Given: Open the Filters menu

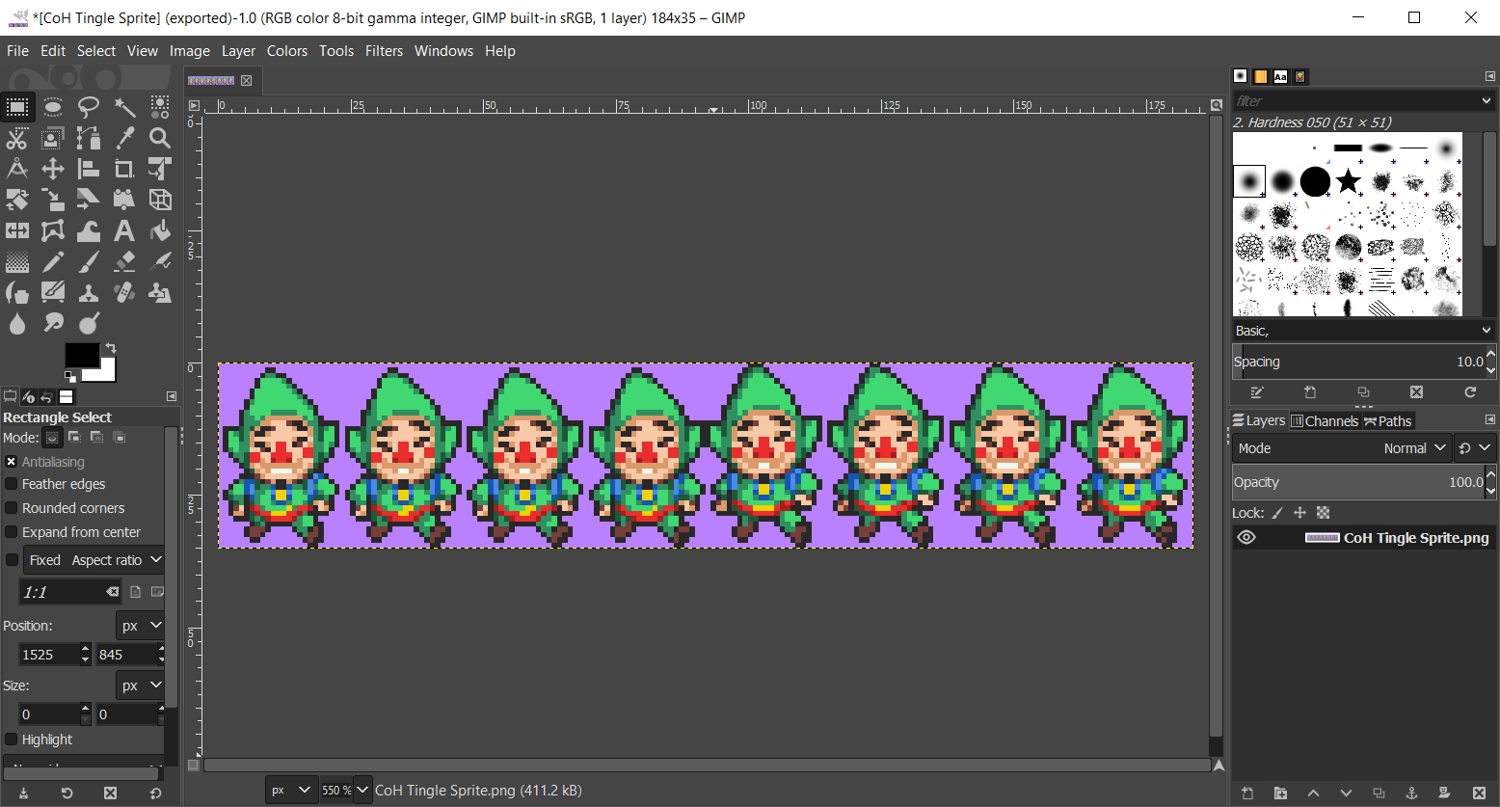Looking at the screenshot, I should click(x=384, y=51).
